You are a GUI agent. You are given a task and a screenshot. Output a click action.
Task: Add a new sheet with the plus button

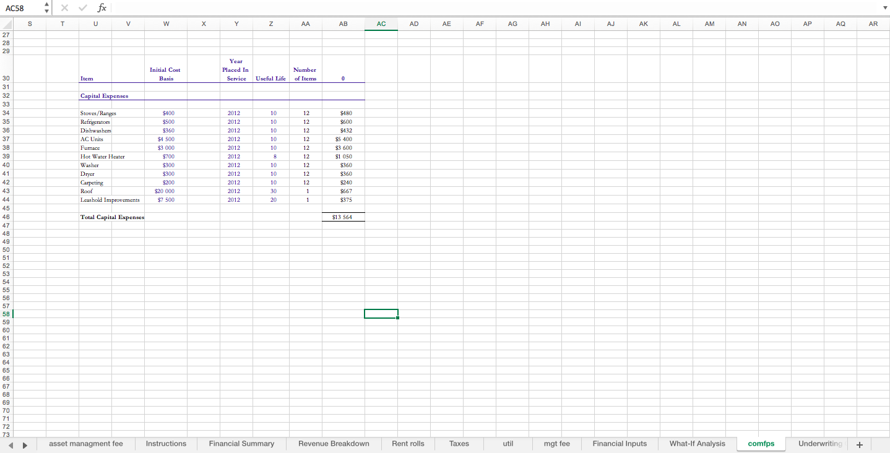[860, 444]
